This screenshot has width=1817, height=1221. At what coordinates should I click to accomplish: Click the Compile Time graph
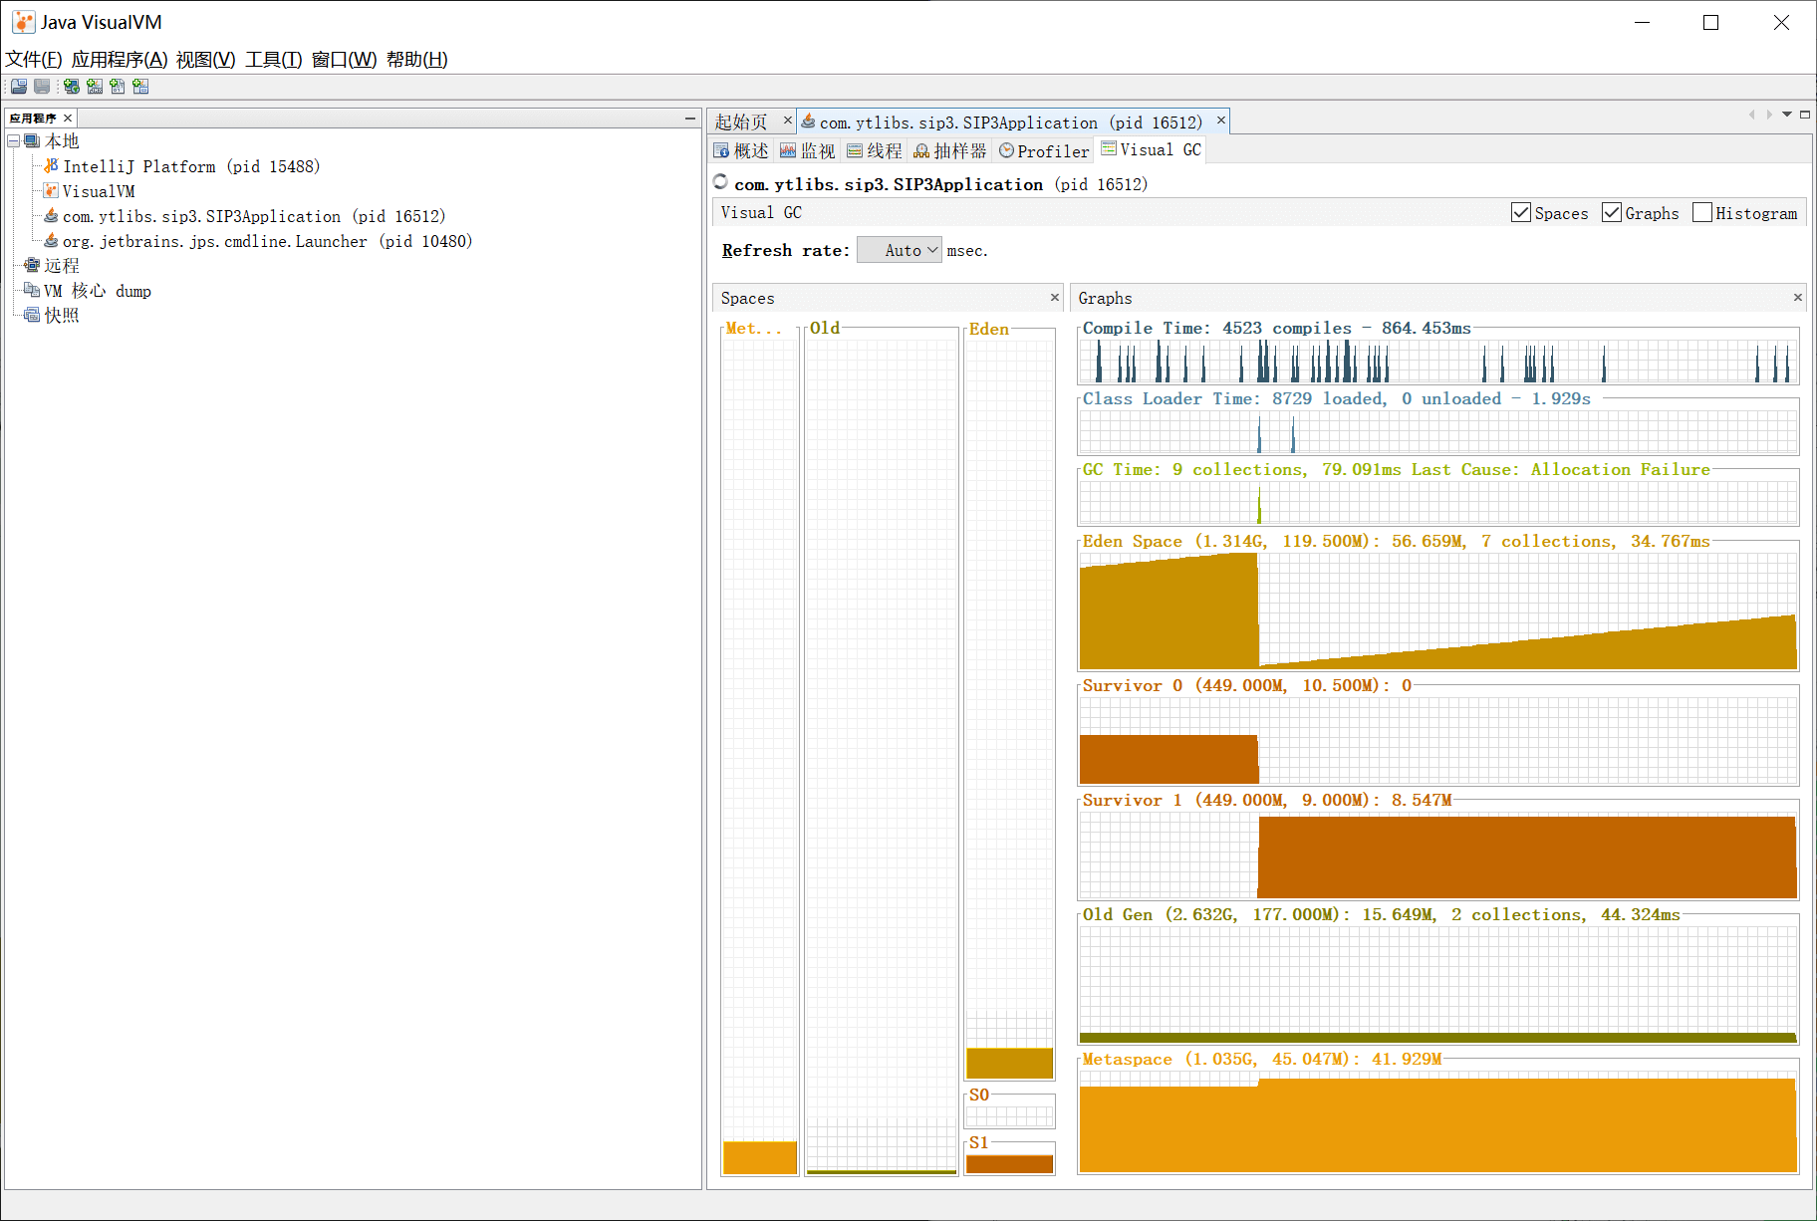tap(1438, 362)
